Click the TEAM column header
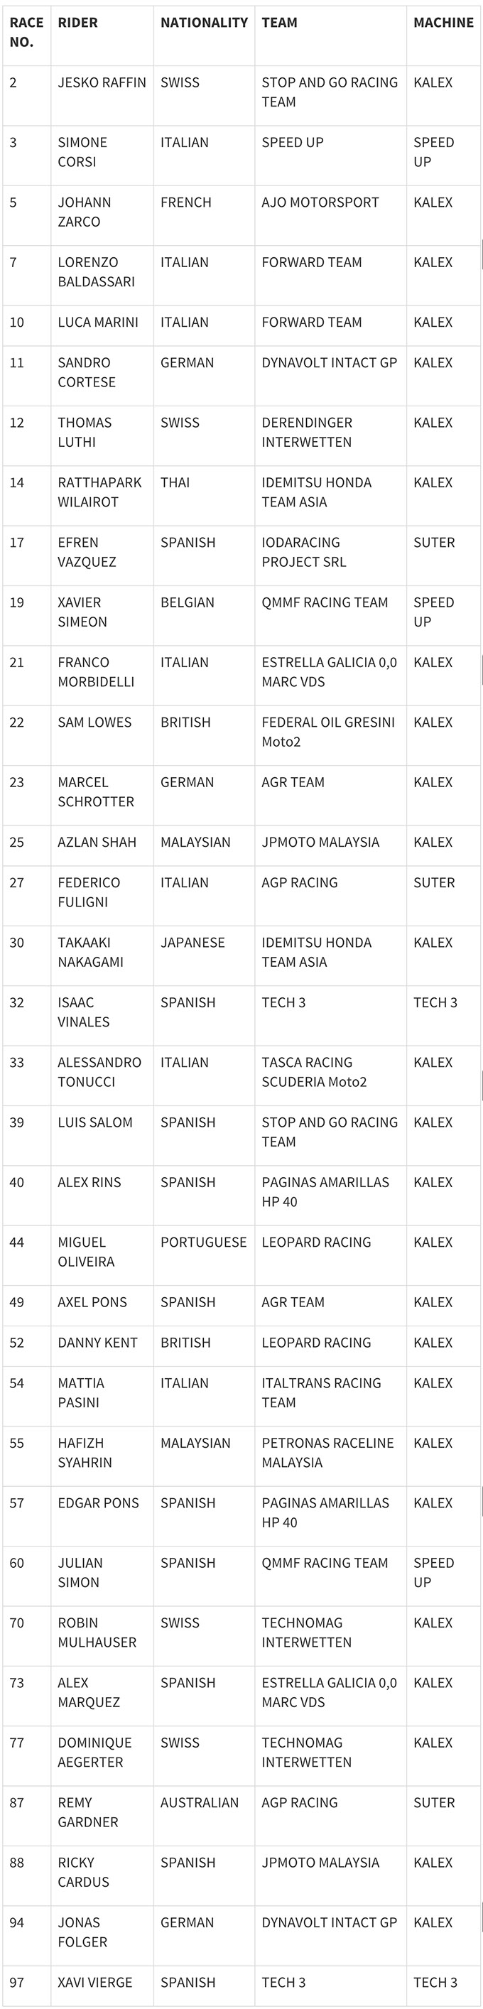Image resolution: width=483 pixels, height=2009 pixels. [x=331, y=36]
